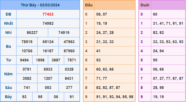
Task: Click the Nhất row label
Action: pyautogui.click(x=8, y=23)
